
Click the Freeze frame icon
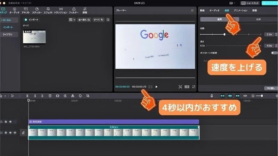point(58,96)
